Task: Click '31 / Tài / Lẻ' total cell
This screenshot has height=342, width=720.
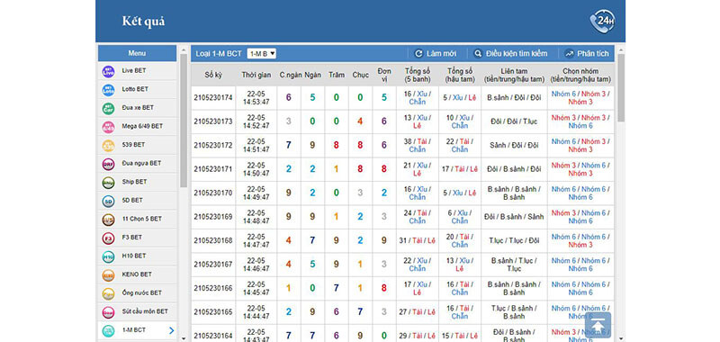Action: pyautogui.click(x=418, y=241)
